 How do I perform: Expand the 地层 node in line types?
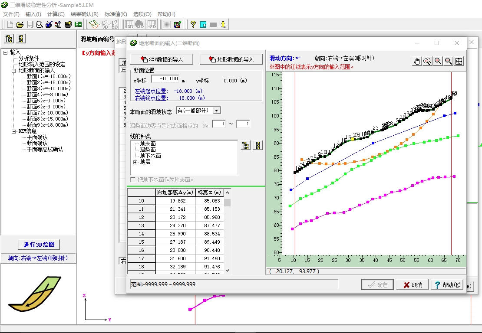pyautogui.click(x=135, y=162)
